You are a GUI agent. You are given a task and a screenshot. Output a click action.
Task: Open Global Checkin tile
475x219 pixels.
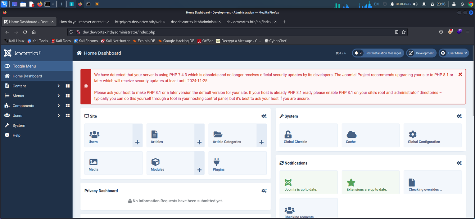(x=309, y=135)
